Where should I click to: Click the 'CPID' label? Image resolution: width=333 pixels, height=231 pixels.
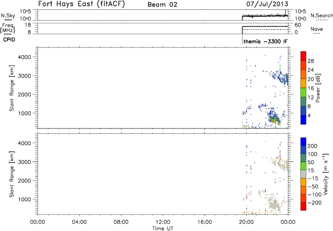pyautogui.click(x=9, y=40)
